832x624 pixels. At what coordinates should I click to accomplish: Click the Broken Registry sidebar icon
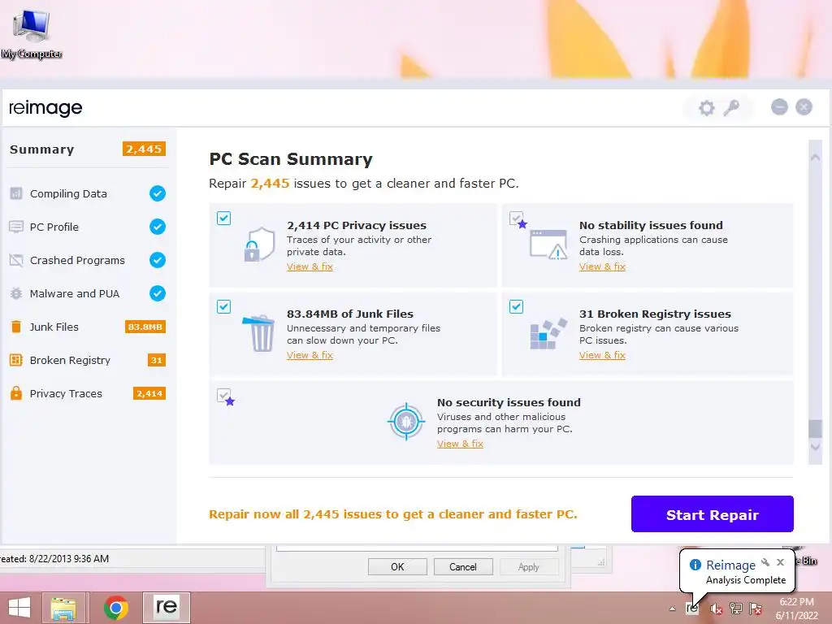click(x=16, y=360)
